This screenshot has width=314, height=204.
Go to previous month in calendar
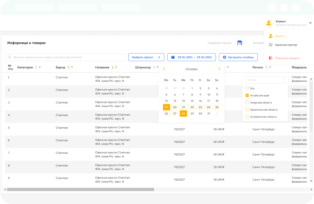164,69
